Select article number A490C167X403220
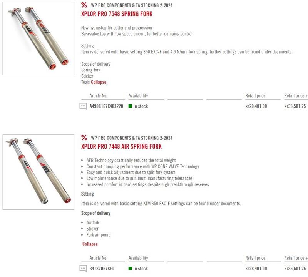Image resolution: width=308 pixels, height=277 pixels. [x=106, y=106]
